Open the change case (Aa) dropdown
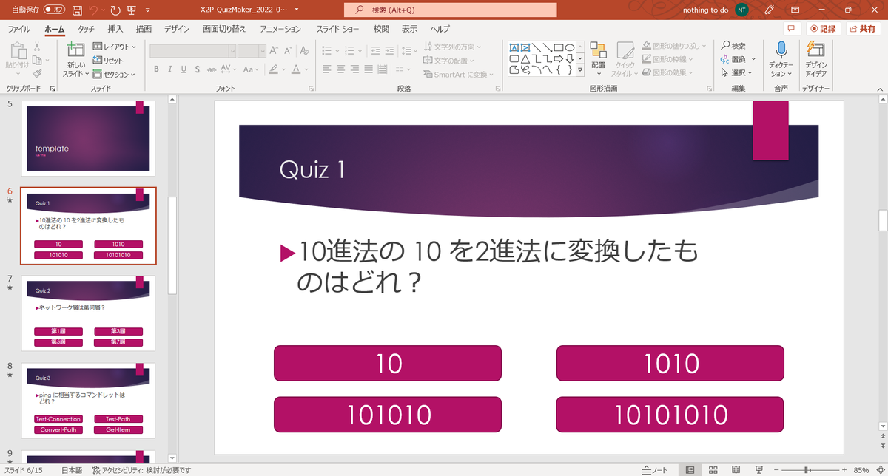888x476 pixels. point(252,69)
